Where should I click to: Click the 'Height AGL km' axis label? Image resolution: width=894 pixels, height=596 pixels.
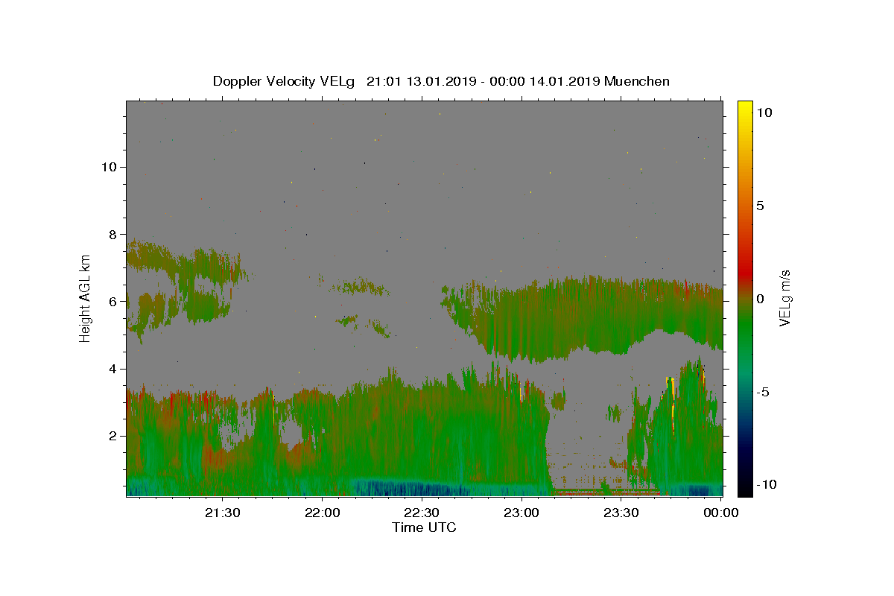click(x=86, y=298)
